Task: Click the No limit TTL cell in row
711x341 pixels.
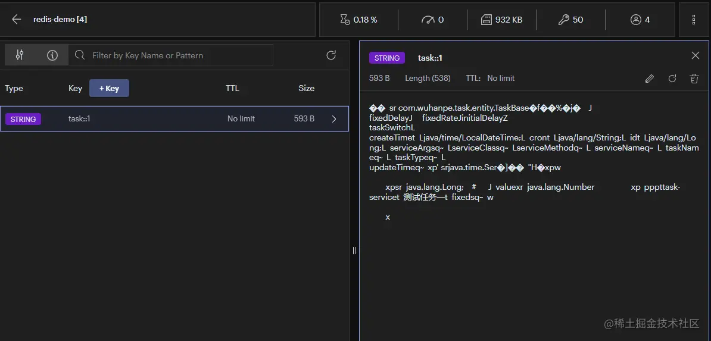Action: [241, 119]
